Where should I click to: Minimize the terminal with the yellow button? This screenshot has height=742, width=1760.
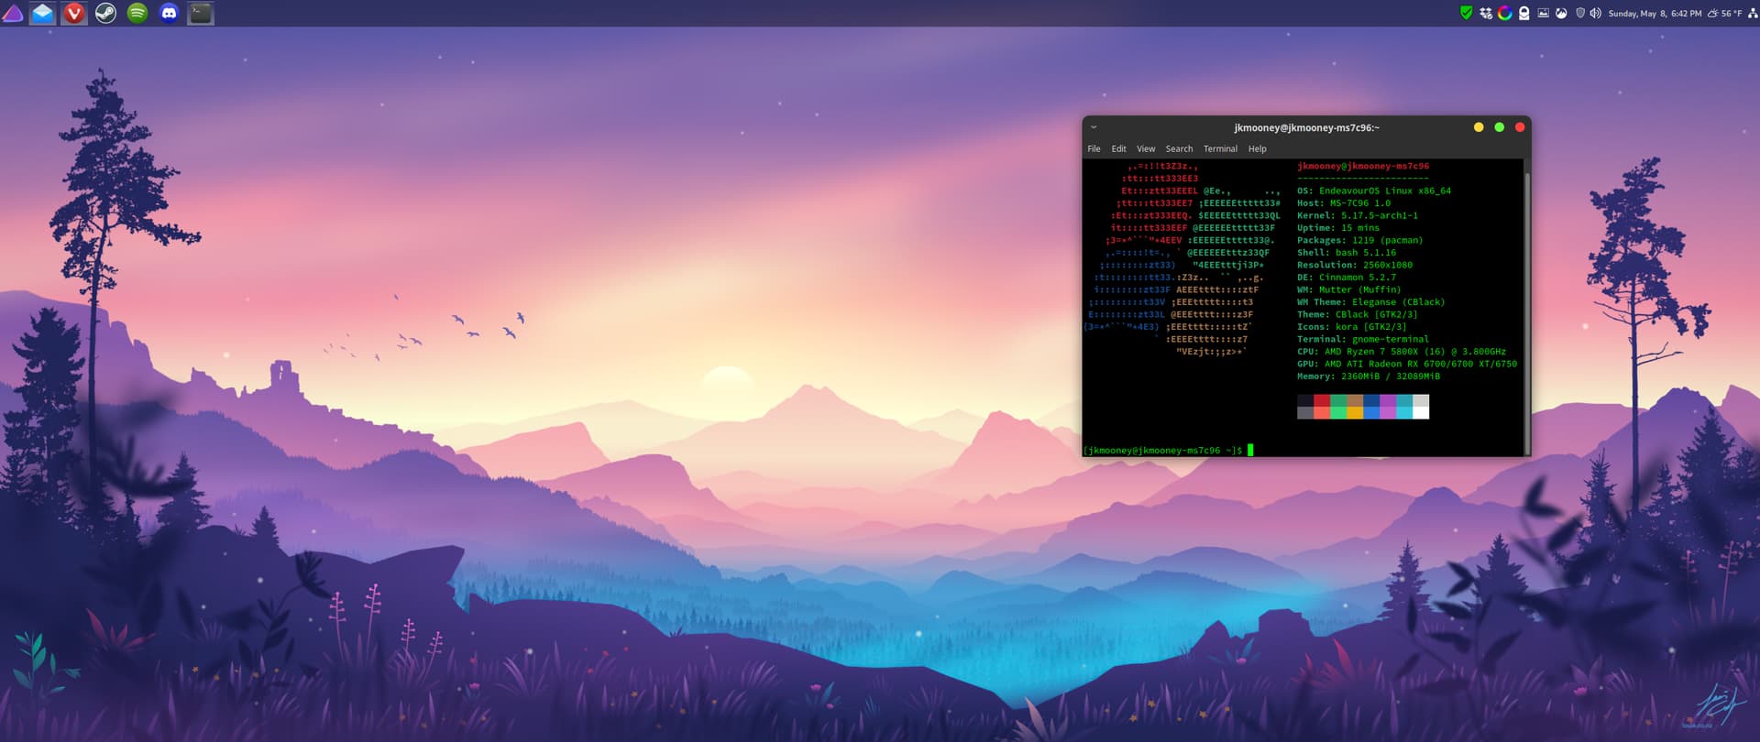[x=1478, y=127]
